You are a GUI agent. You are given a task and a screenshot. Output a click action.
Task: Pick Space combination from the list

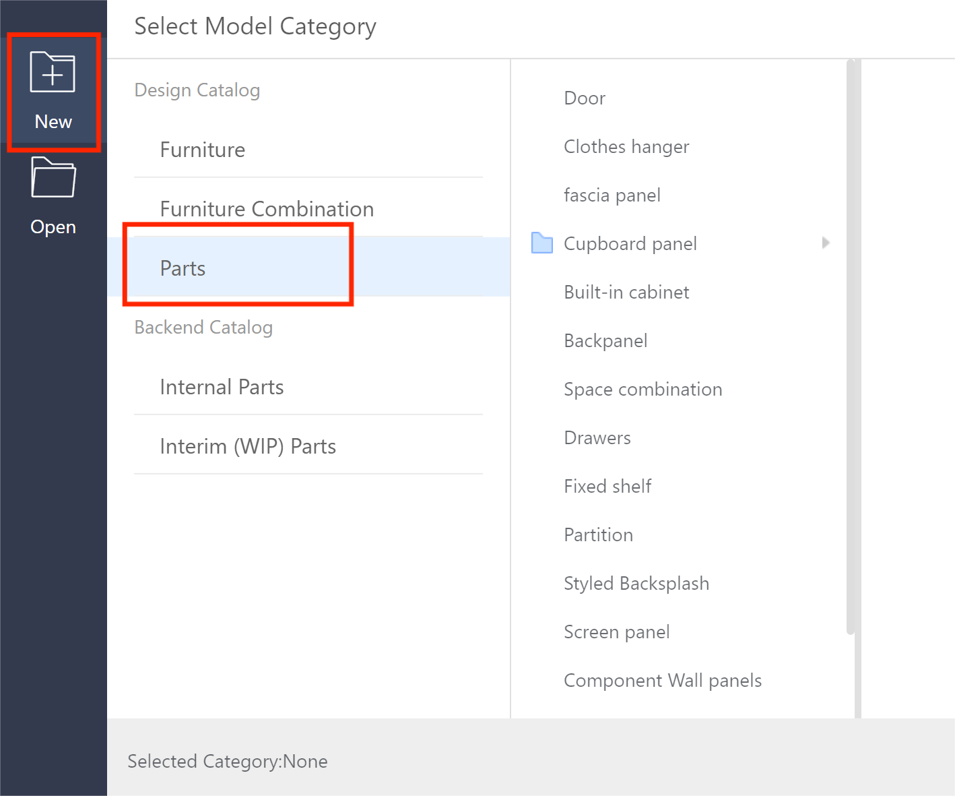(643, 390)
